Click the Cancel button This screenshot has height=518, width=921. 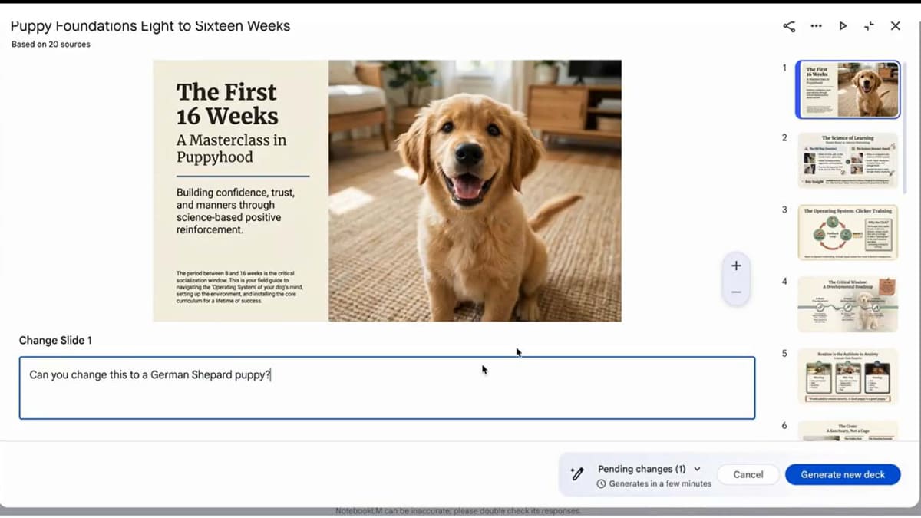point(748,474)
